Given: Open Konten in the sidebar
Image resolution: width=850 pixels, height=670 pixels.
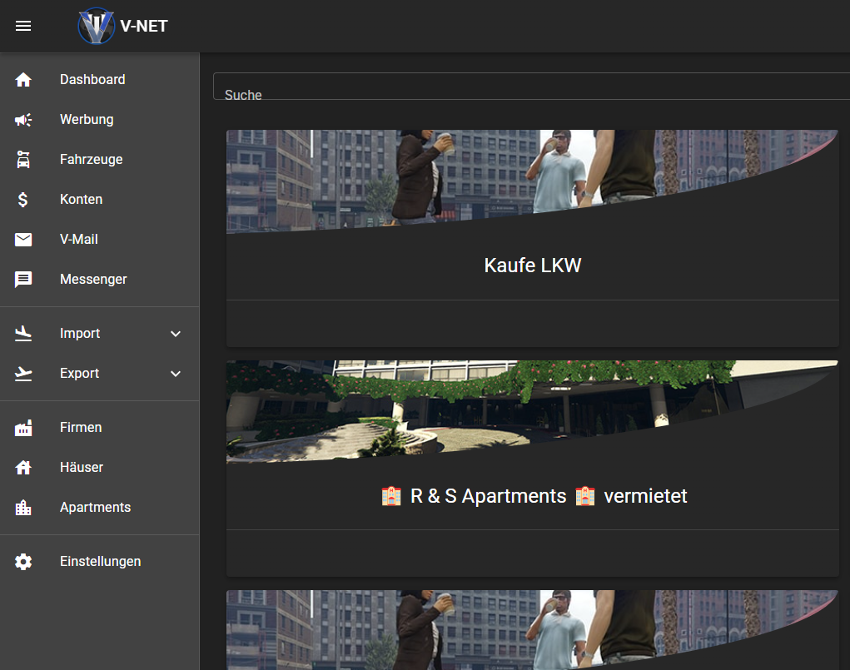Looking at the screenshot, I should pyautogui.click(x=100, y=200).
